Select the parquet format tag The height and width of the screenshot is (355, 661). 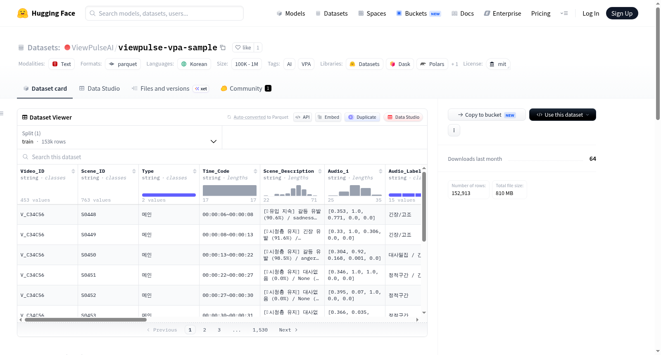(123, 64)
